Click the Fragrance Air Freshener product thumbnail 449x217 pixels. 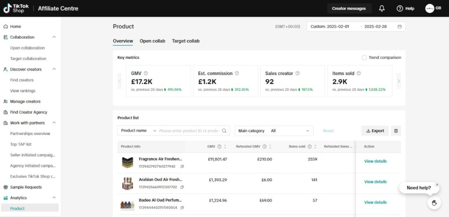[x=128, y=163]
